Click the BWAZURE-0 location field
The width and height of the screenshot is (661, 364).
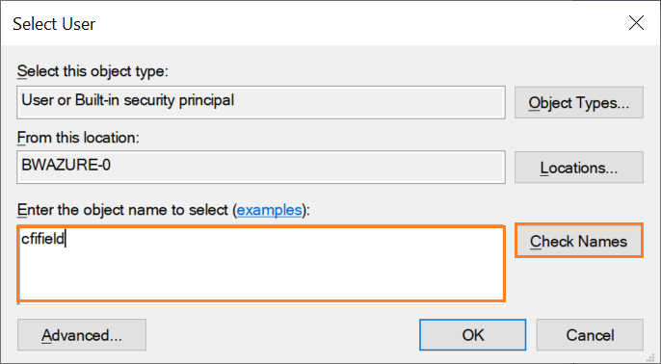point(261,168)
